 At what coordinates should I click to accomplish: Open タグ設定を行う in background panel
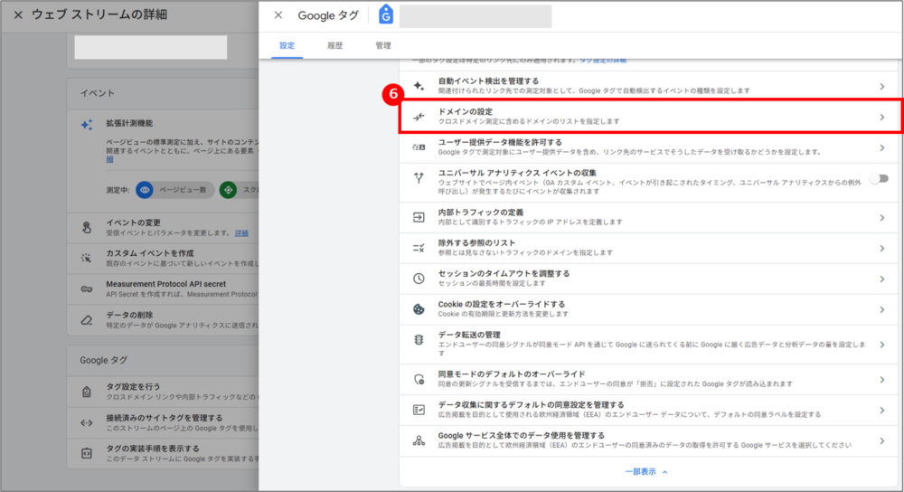pyautogui.click(x=163, y=392)
